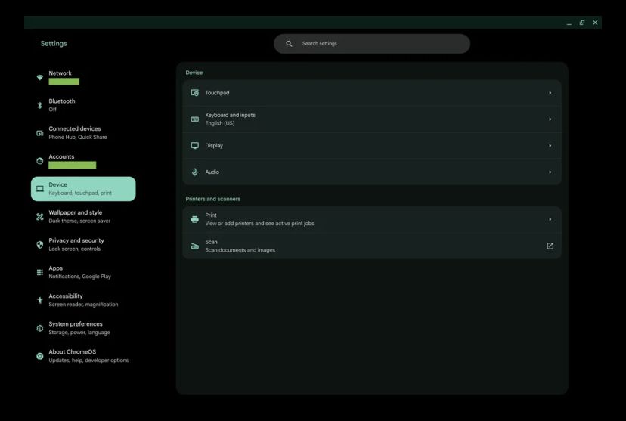Click the Bluetooth icon in sidebar
626x421 pixels.
pyautogui.click(x=40, y=105)
